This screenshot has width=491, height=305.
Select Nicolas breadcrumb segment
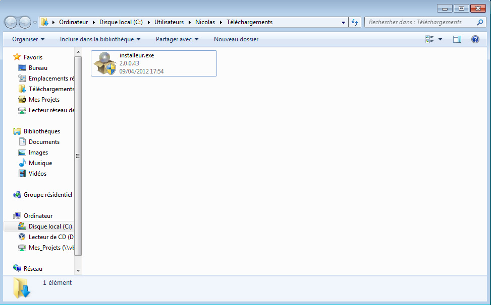click(205, 22)
